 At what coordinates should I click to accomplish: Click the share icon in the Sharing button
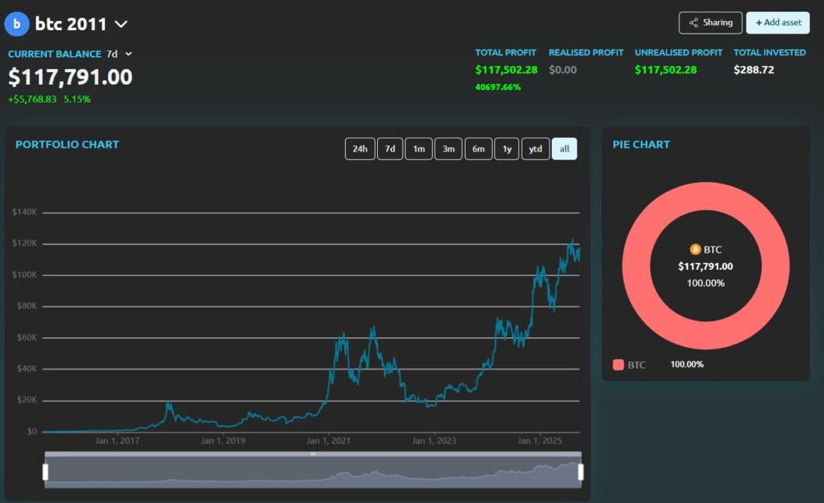point(693,23)
